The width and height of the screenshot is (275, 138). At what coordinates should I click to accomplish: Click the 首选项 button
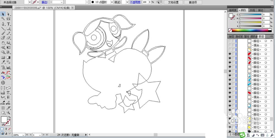(193, 2)
